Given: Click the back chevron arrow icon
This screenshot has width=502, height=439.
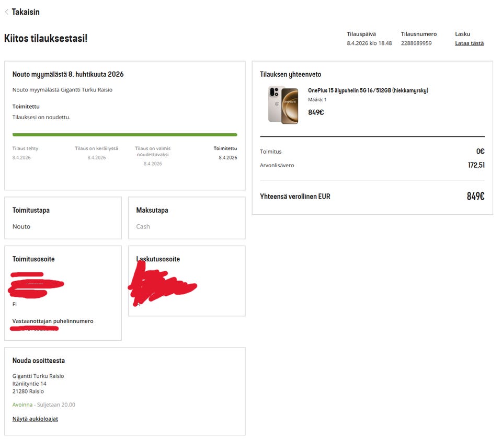Looking at the screenshot, I should [x=6, y=12].
